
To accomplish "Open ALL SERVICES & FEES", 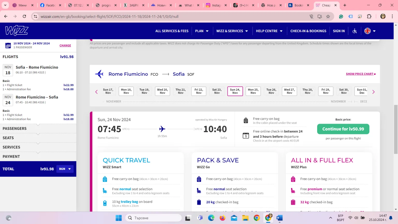I will (x=172, y=31).
